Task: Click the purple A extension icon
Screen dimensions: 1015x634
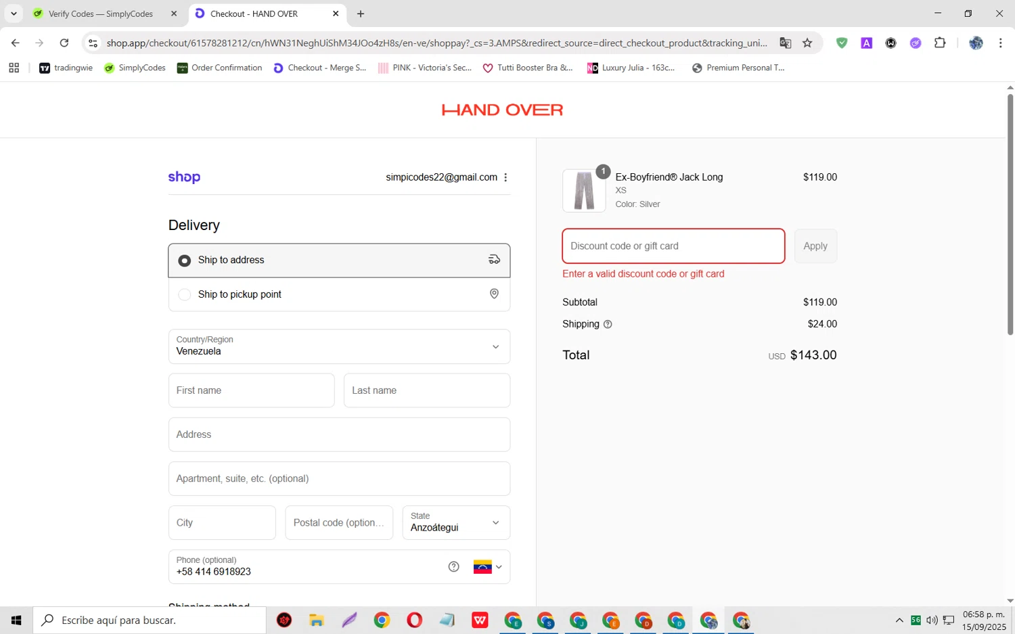Action: (x=866, y=43)
